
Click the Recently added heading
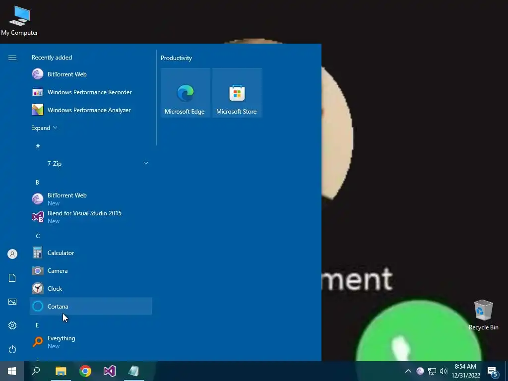click(52, 58)
